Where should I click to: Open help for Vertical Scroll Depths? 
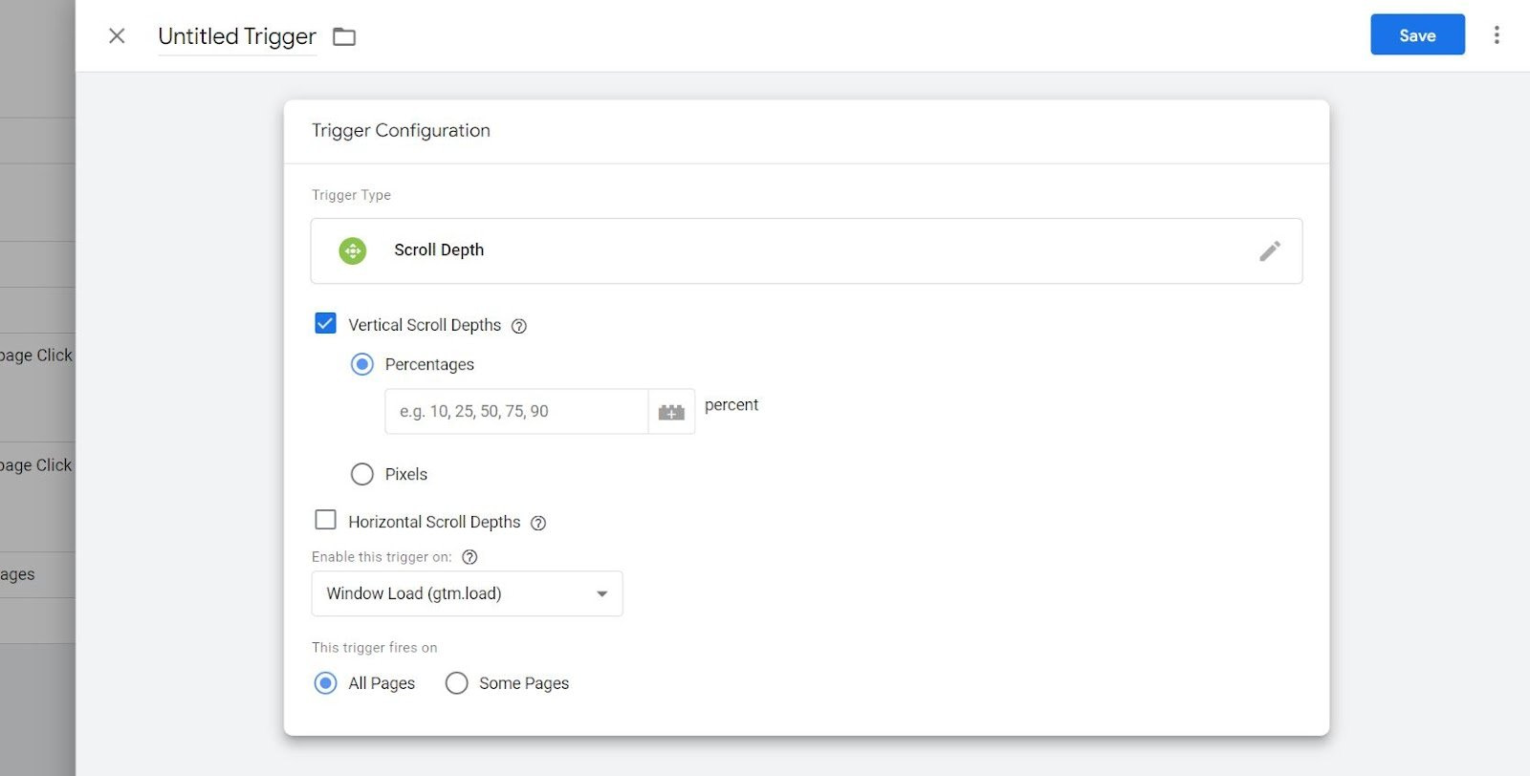519,326
